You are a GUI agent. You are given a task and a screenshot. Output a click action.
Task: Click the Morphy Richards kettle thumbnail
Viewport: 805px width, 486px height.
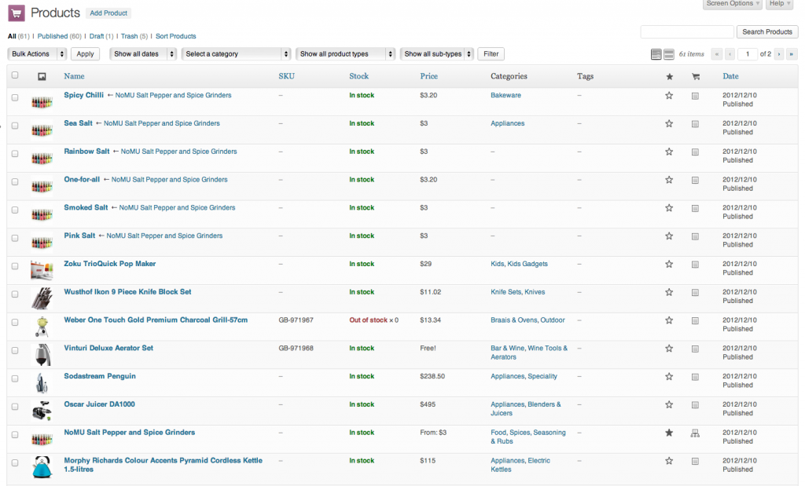click(x=42, y=466)
